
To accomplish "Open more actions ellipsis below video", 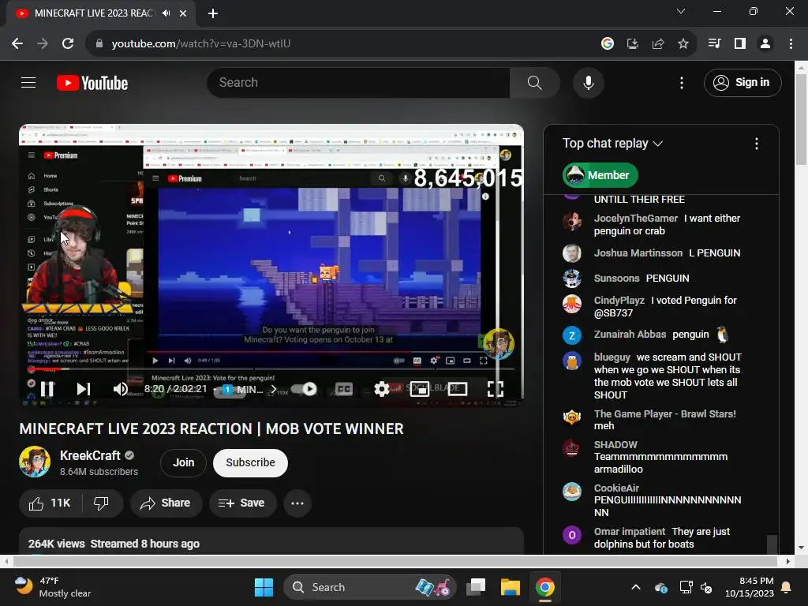I will [297, 503].
